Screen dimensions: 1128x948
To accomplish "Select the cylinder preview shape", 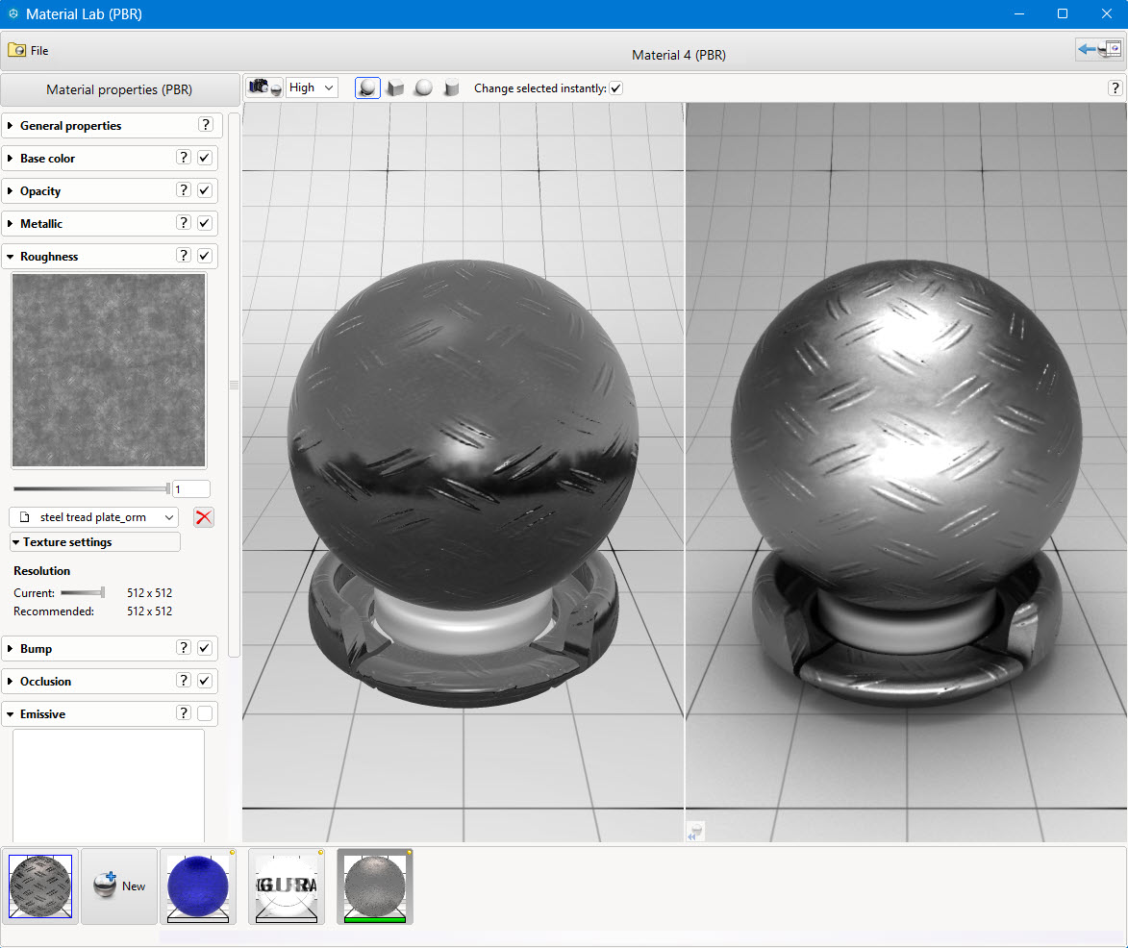I will point(451,88).
